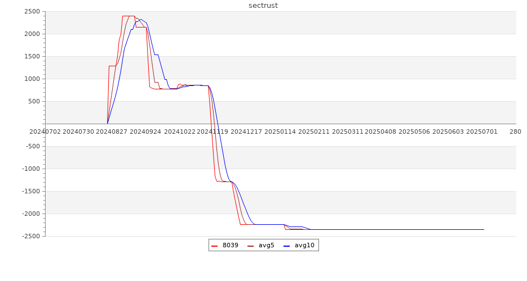The image size is (527, 281).
Task: Click the 20241217 date label
Action: 246,132
